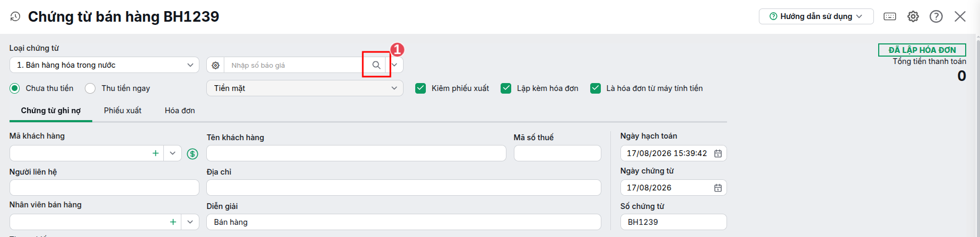
Task: Toggle Là hóa đơn từ máy tính tiền
Action: (596, 88)
